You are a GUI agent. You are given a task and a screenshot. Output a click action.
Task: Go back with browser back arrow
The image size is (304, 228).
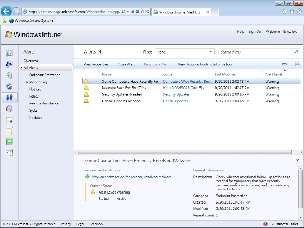tap(6, 12)
